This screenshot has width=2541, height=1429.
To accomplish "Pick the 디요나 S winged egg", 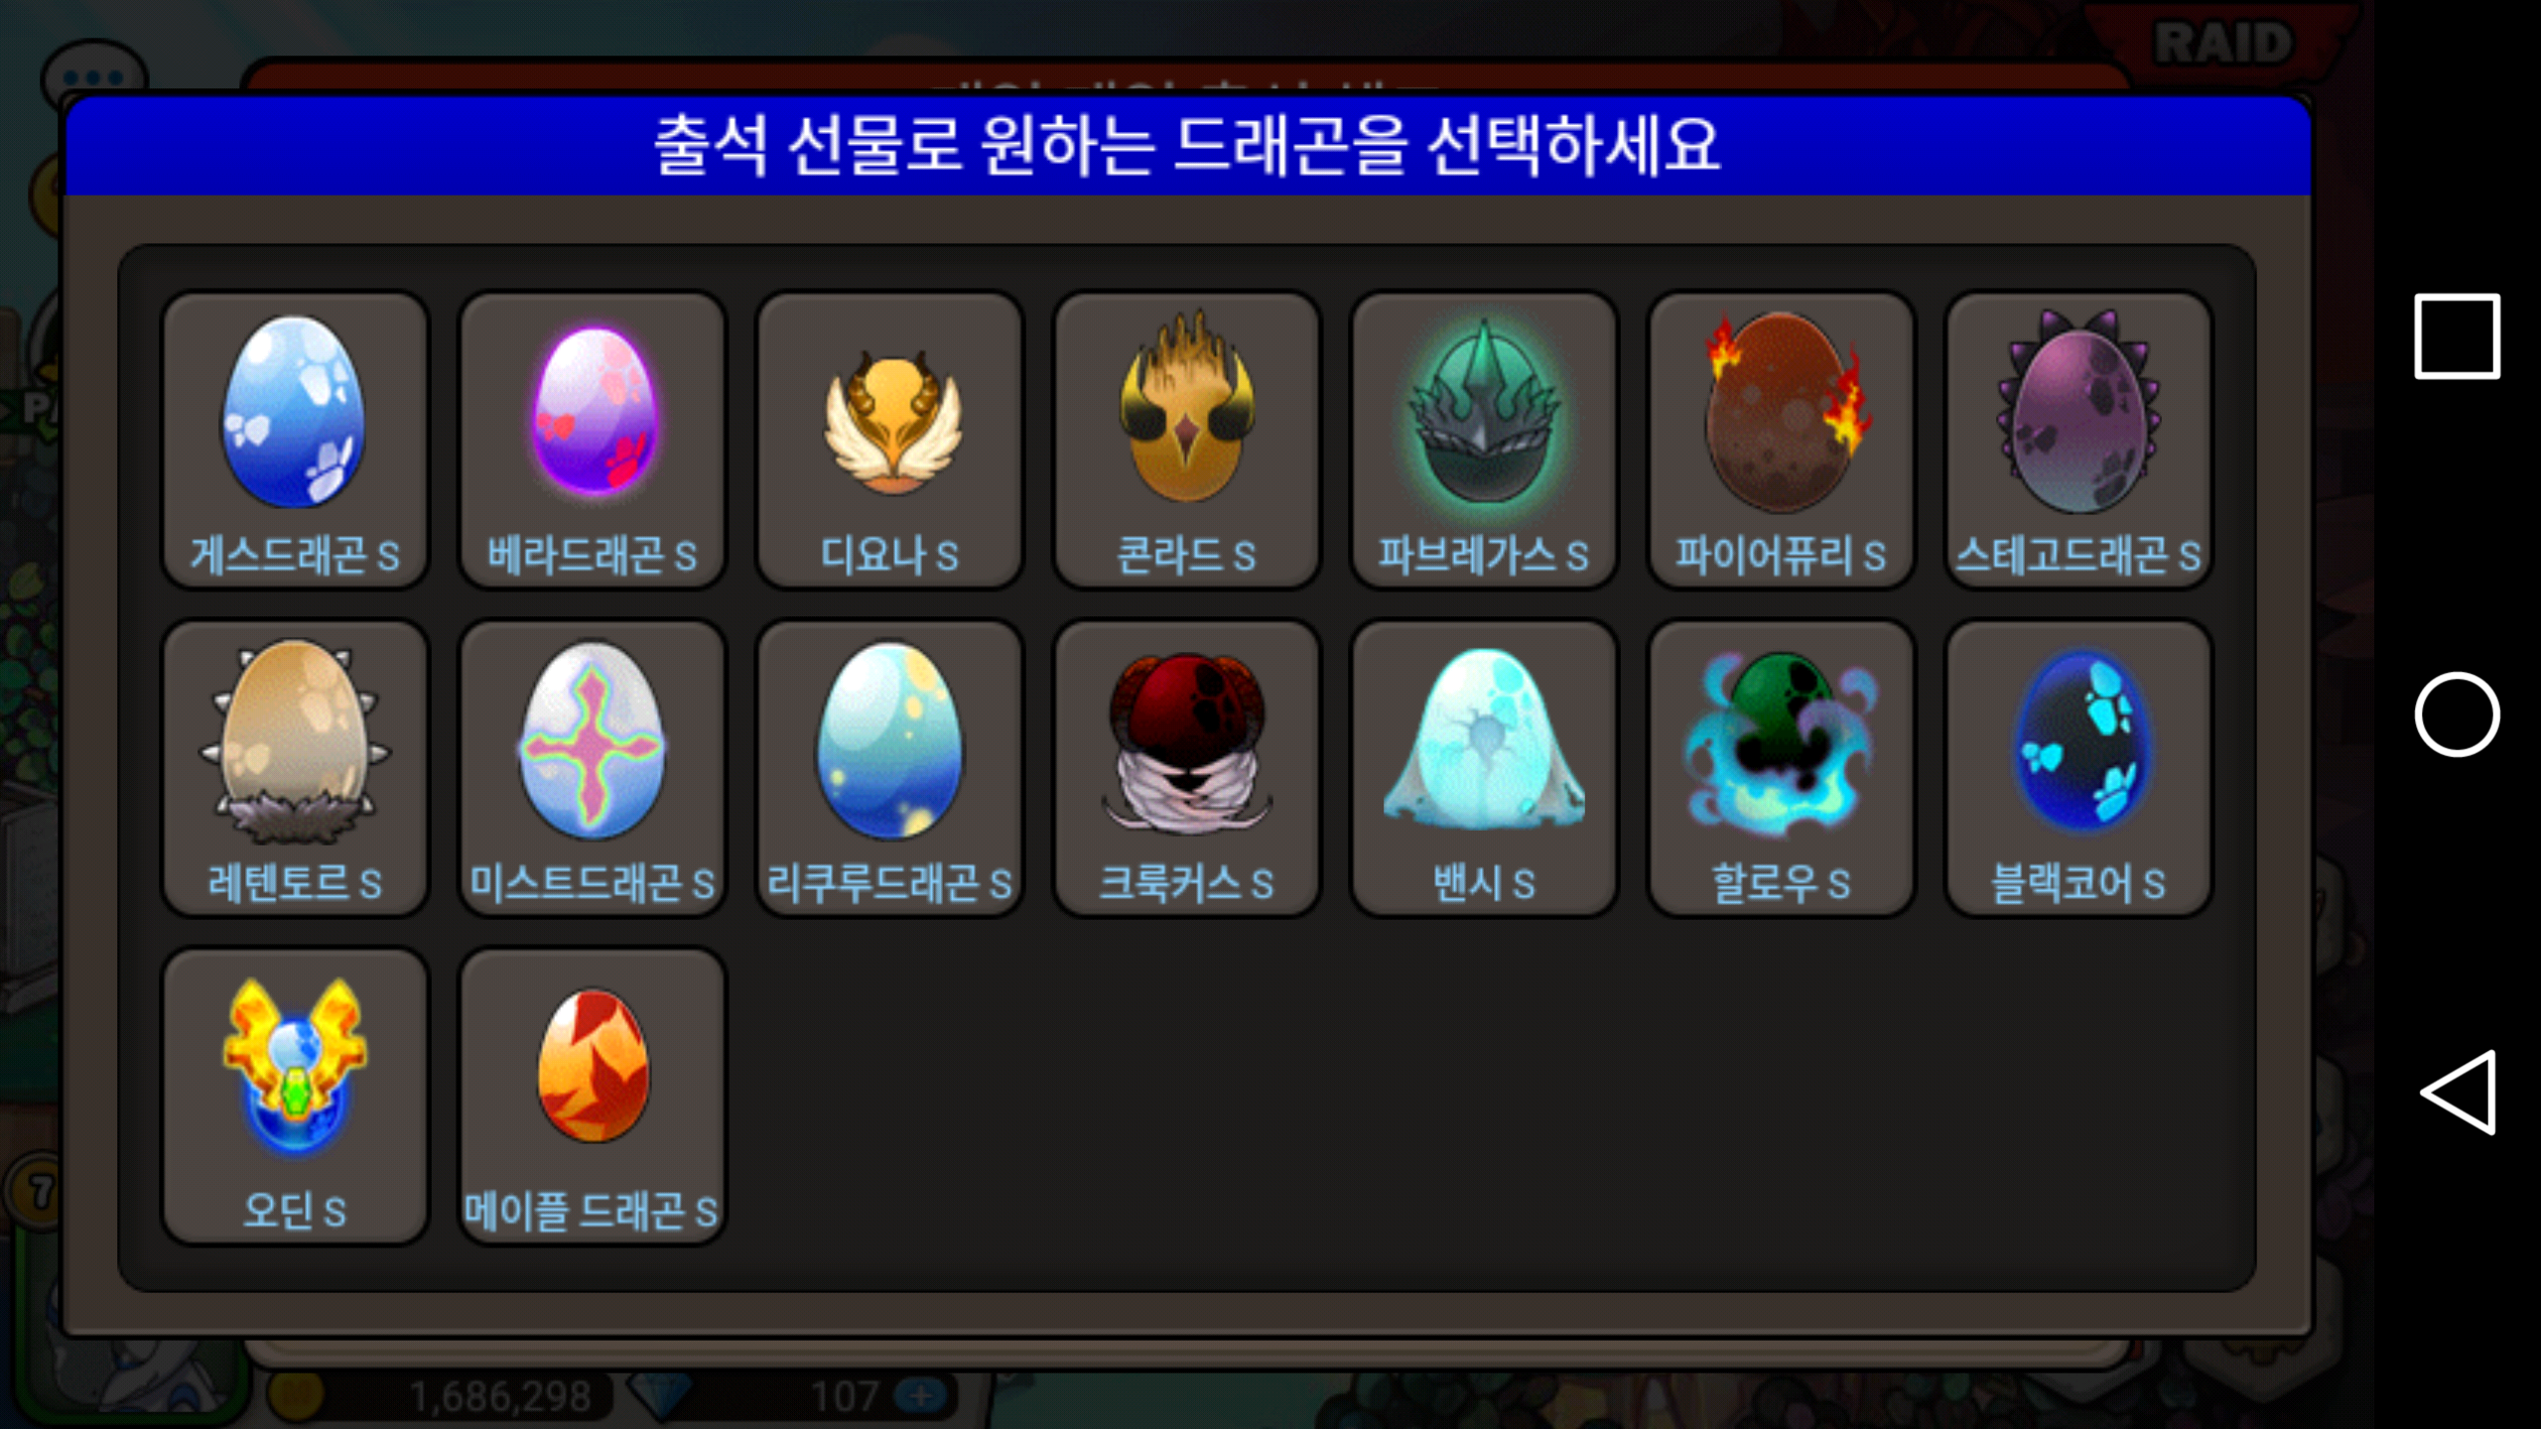I will click(x=889, y=440).
